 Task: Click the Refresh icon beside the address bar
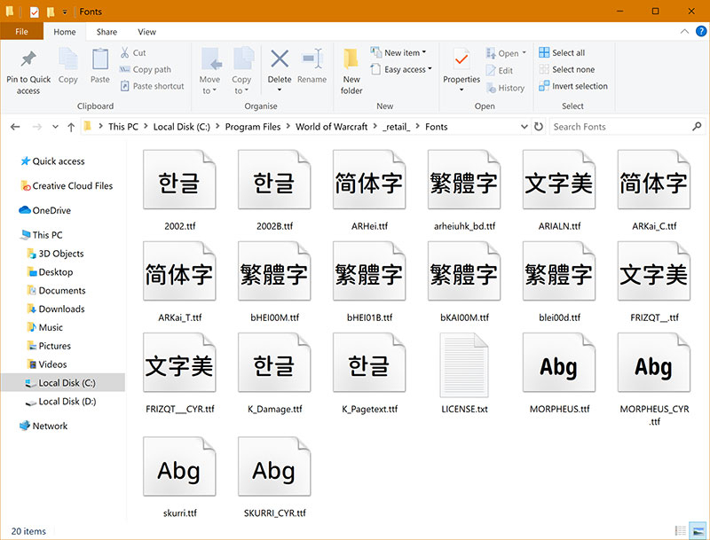point(540,126)
